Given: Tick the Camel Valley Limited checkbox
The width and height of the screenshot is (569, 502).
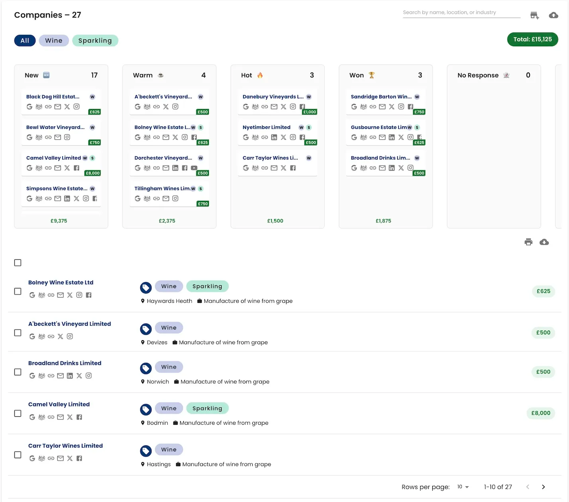Looking at the screenshot, I should tap(18, 413).
